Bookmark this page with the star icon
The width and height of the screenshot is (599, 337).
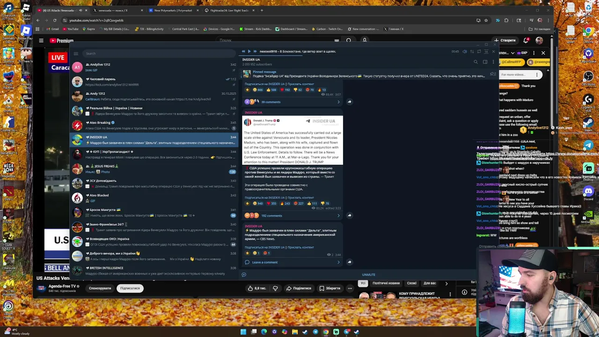coord(486,21)
